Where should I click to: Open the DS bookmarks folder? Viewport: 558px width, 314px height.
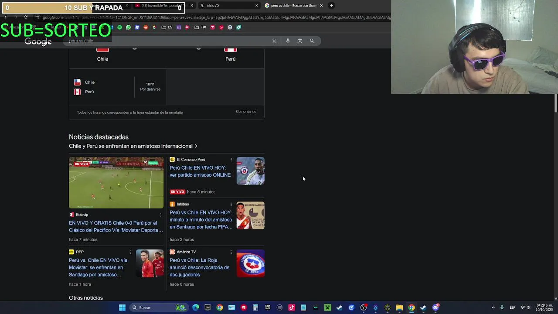pos(167,27)
